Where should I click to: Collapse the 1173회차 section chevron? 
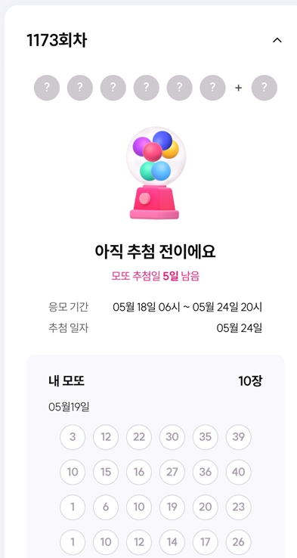pyautogui.click(x=277, y=41)
